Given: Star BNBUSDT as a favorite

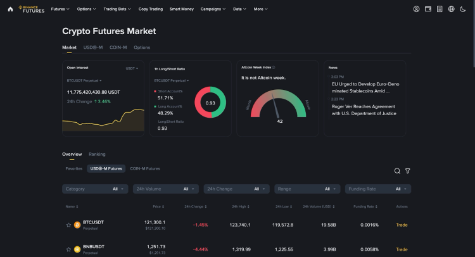Looking at the screenshot, I should click(68, 249).
